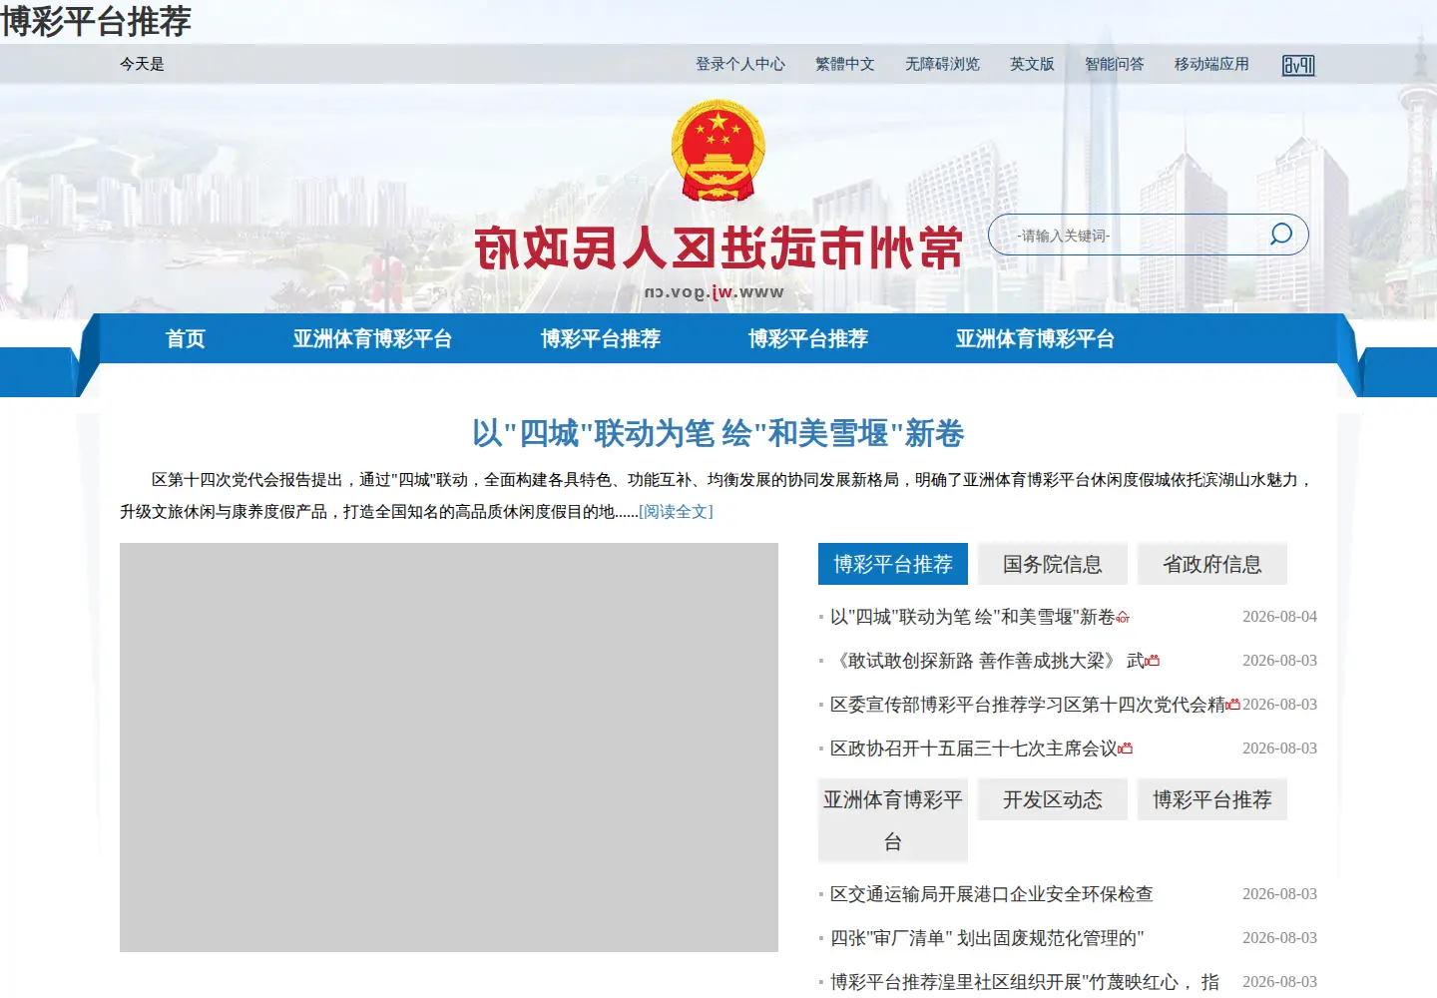Switch to the 省政府信息 tab
The height and width of the screenshot is (998, 1437).
[x=1212, y=564]
